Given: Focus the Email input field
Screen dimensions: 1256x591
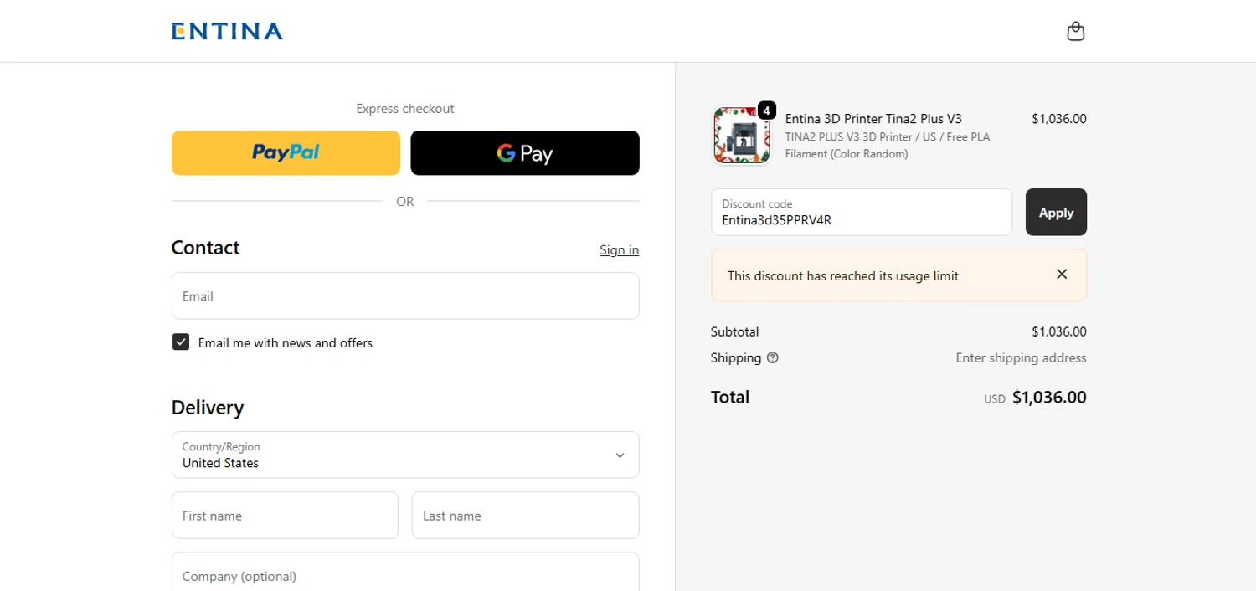Looking at the screenshot, I should 405,295.
